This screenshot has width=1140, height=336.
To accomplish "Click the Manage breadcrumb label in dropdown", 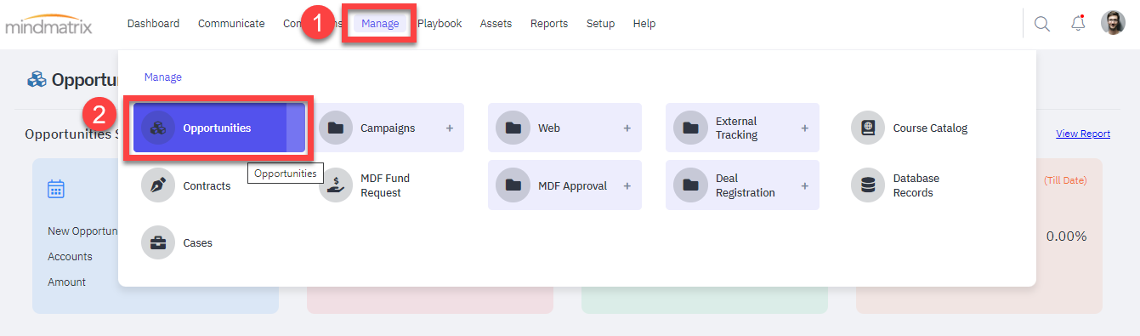I will coord(163,77).
